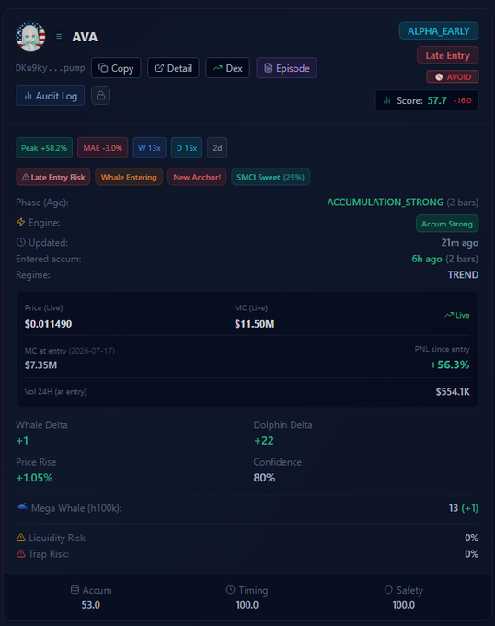This screenshot has height=626, width=495.
Task: Click the live price $0.011490
Action: [x=48, y=324]
